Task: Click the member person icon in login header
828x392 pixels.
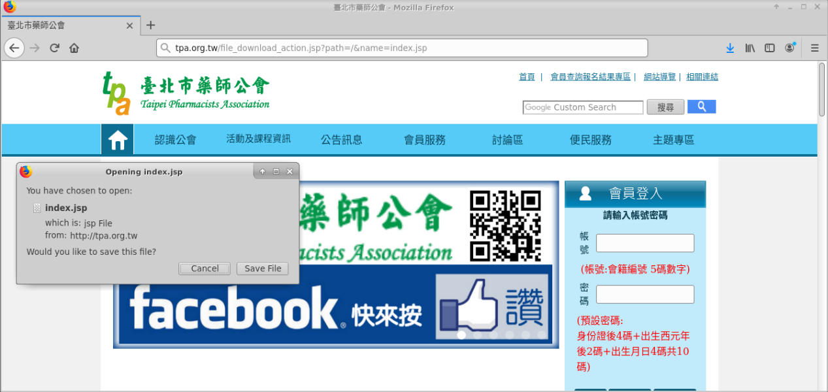Action: (586, 194)
